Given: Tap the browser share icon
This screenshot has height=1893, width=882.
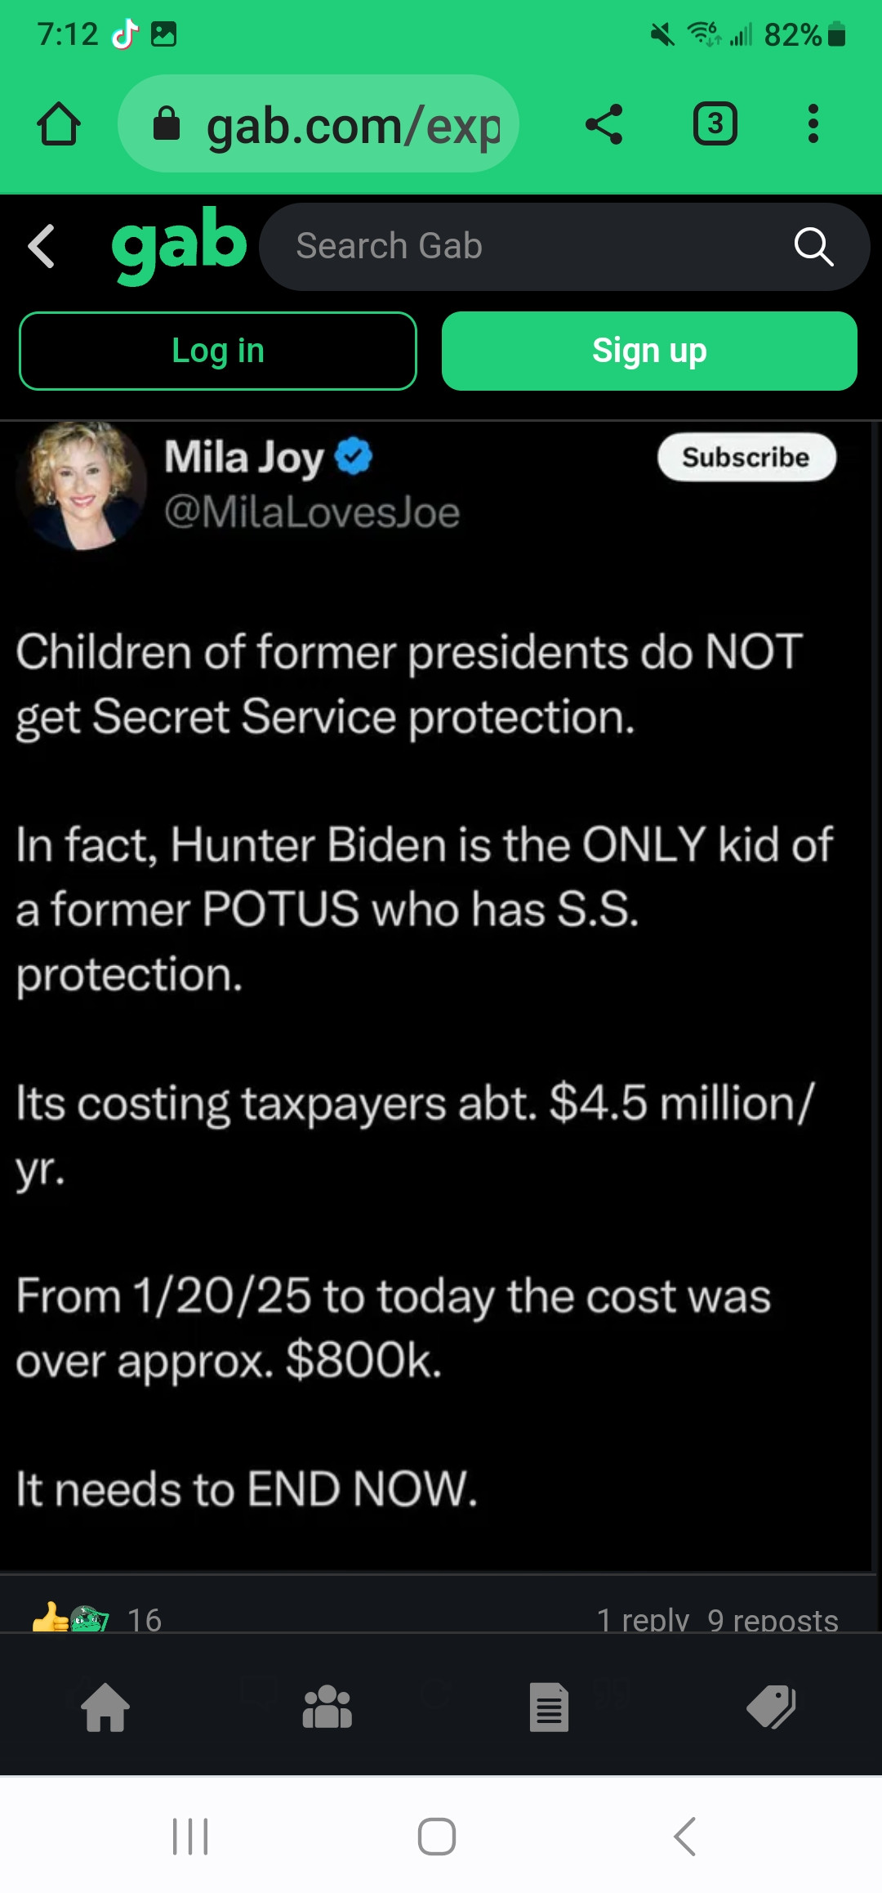Looking at the screenshot, I should (604, 124).
